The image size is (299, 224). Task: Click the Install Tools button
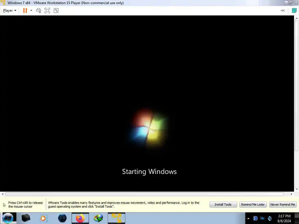click(223, 204)
